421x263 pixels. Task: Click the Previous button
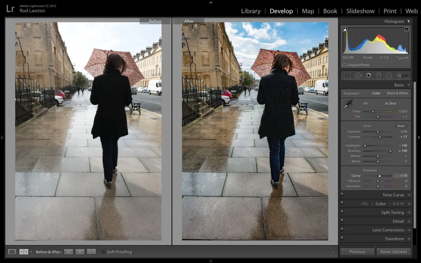click(357, 252)
